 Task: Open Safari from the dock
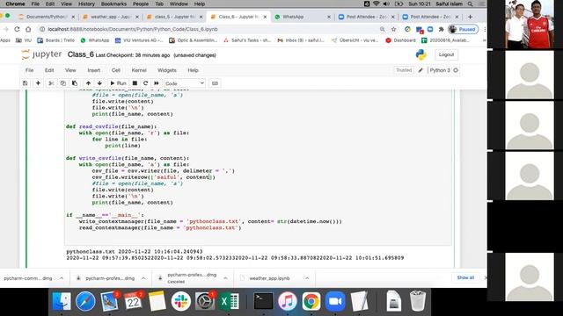pyautogui.click(x=85, y=301)
